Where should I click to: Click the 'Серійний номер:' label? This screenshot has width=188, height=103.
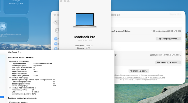click(x=19, y=63)
